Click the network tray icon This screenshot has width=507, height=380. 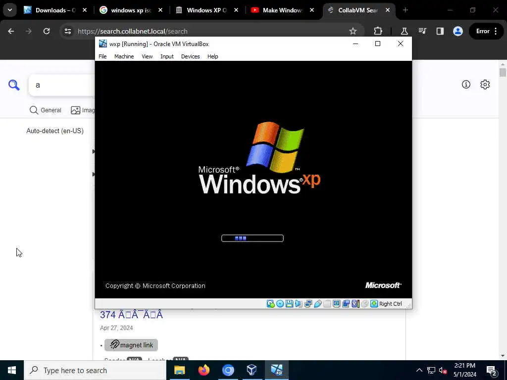coord(431,370)
